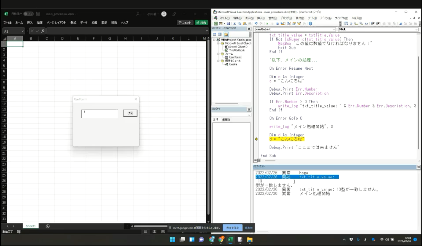This screenshot has width=422, height=246.
Task: Open the 挿入 tab in Excel ribbon
Action: click(x=30, y=23)
